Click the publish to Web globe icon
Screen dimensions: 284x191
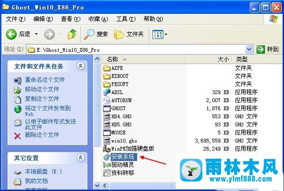click(x=18, y=109)
